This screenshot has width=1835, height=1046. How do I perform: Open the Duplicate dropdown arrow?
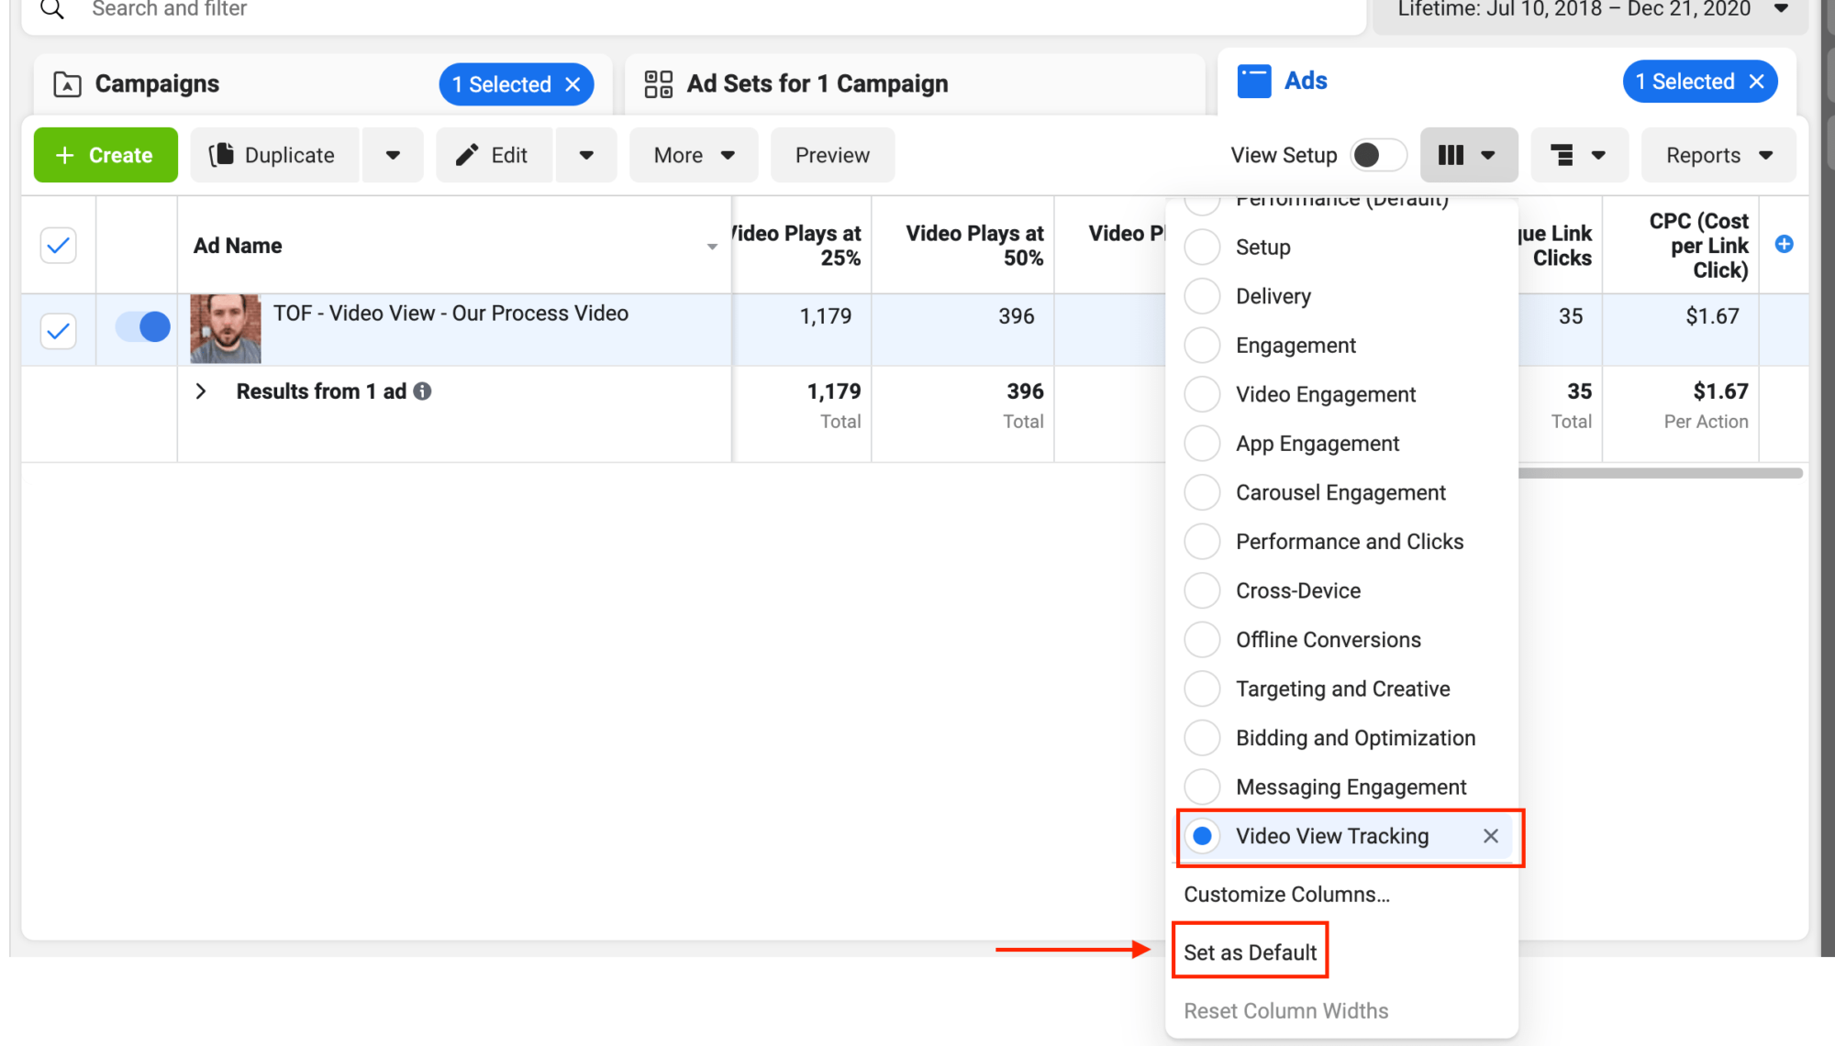[393, 155]
